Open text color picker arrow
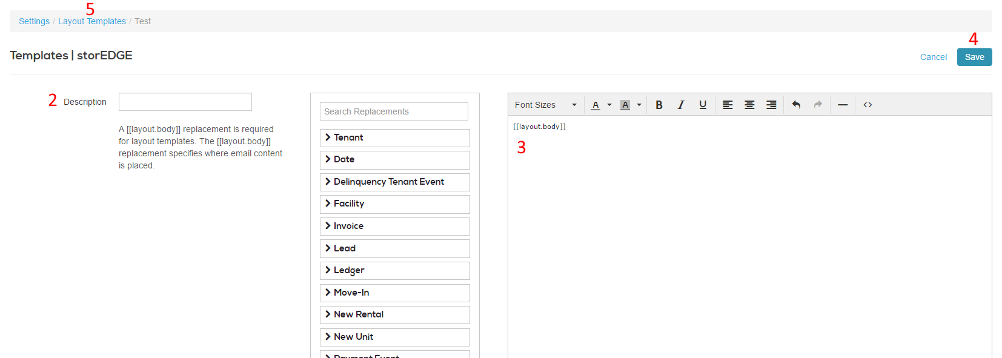 click(609, 105)
